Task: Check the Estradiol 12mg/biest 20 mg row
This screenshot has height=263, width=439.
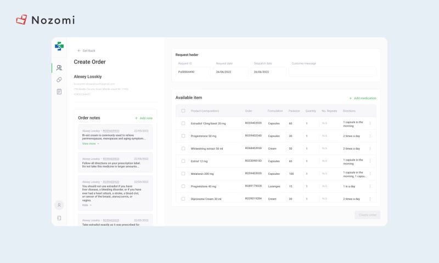Action: pos(183,123)
